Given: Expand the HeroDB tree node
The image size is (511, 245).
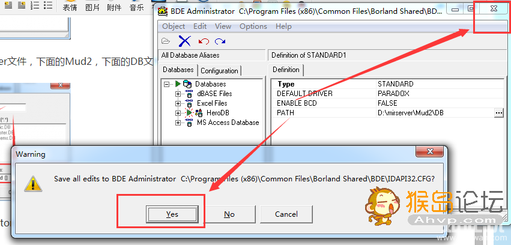Looking at the screenshot, I should [x=178, y=113].
